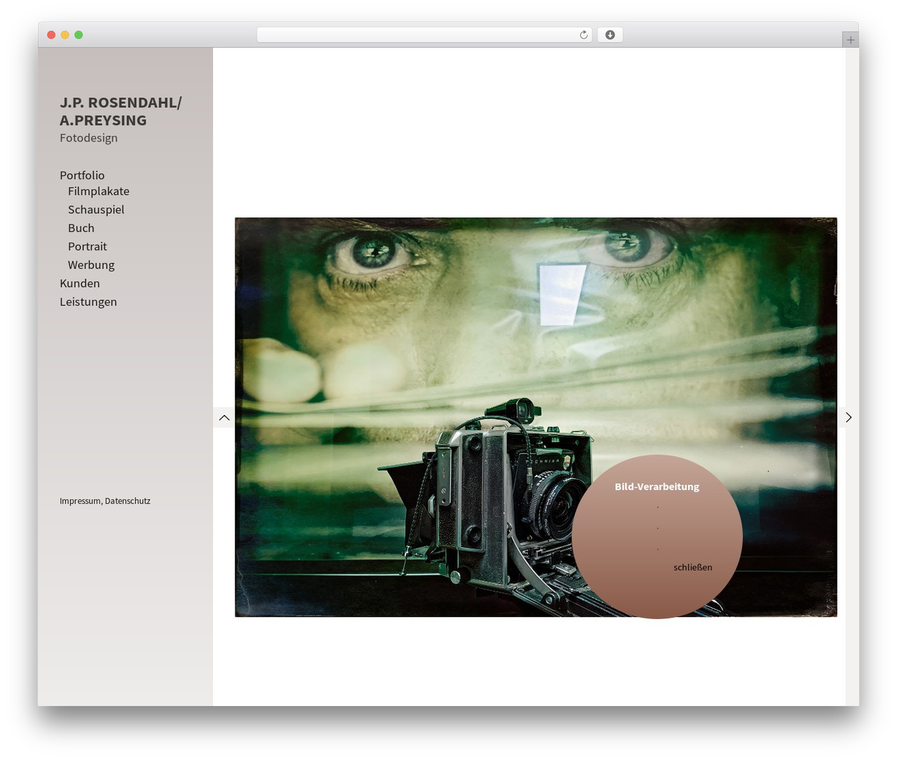Open the Portfolio menu item
The image size is (897, 760).
[x=82, y=175]
